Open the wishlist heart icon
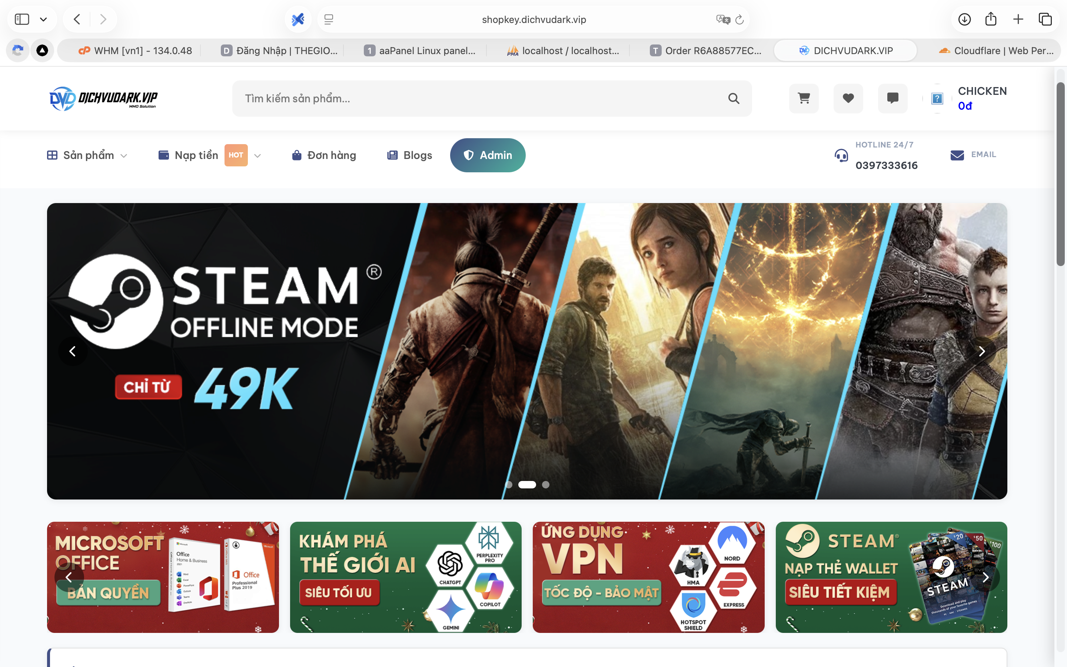 (848, 98)
